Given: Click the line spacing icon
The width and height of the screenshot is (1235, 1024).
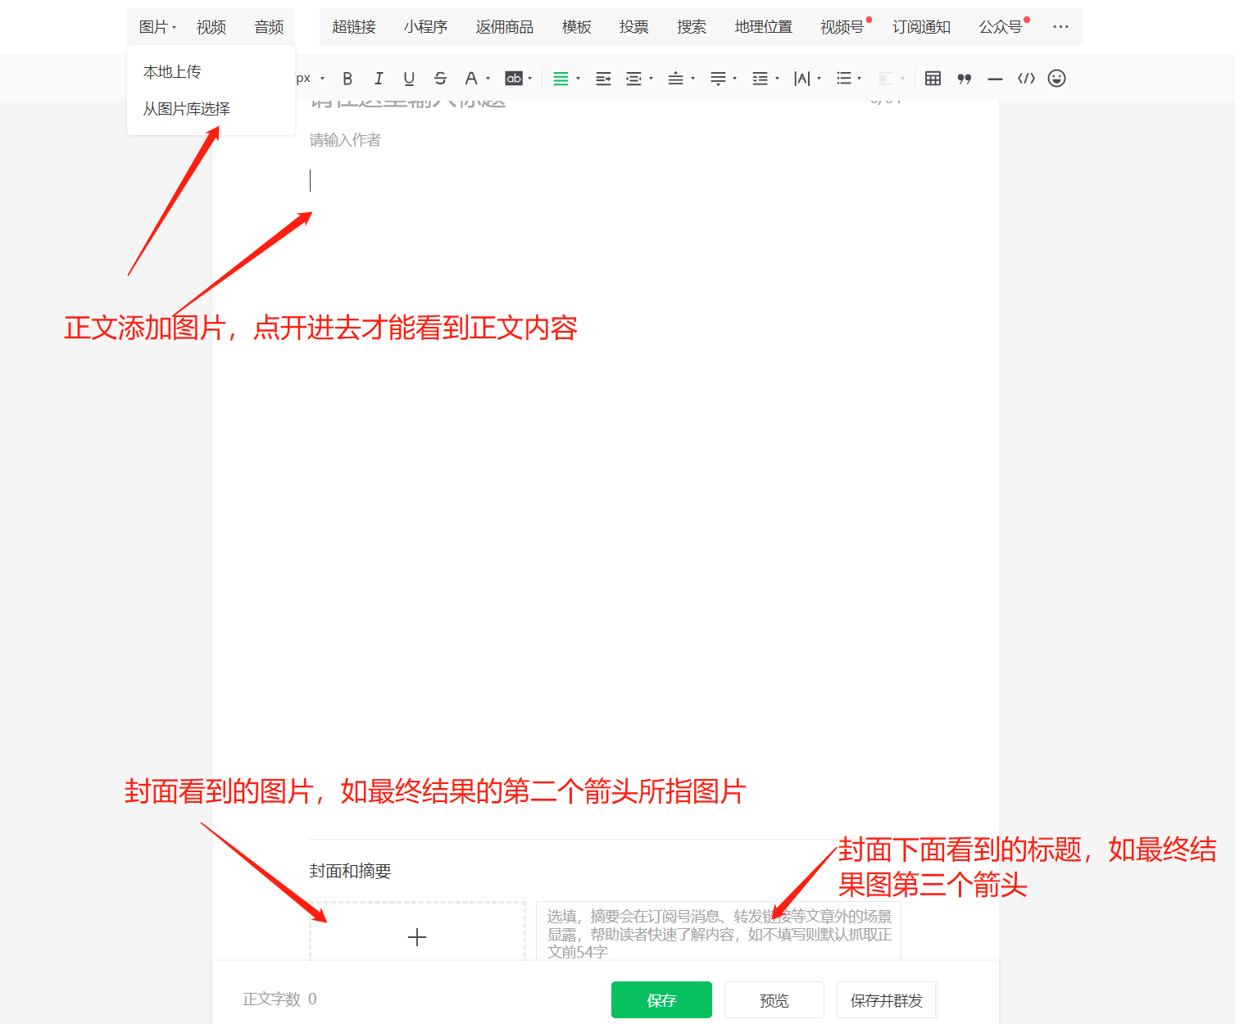Looking at the screenshot, I should [760, 79].
